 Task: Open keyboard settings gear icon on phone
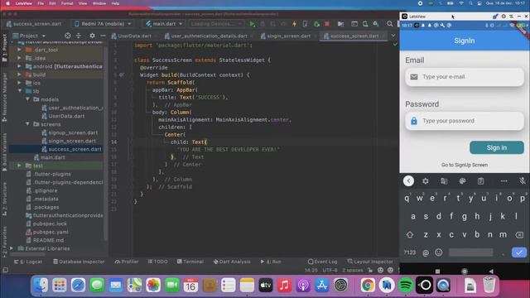pos(425,181)
